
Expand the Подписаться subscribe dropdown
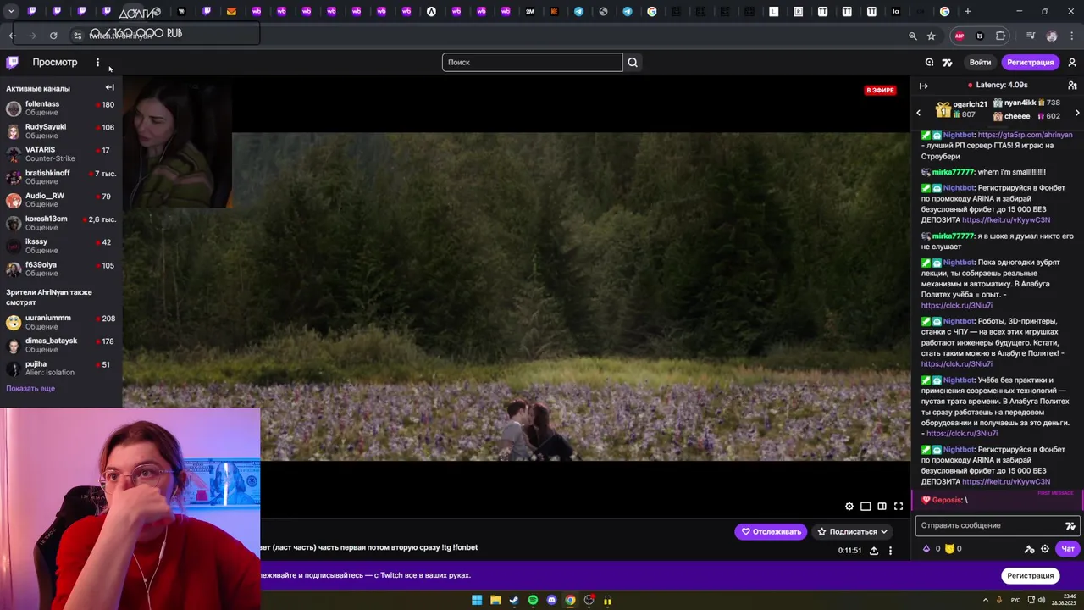pos(852,531)
